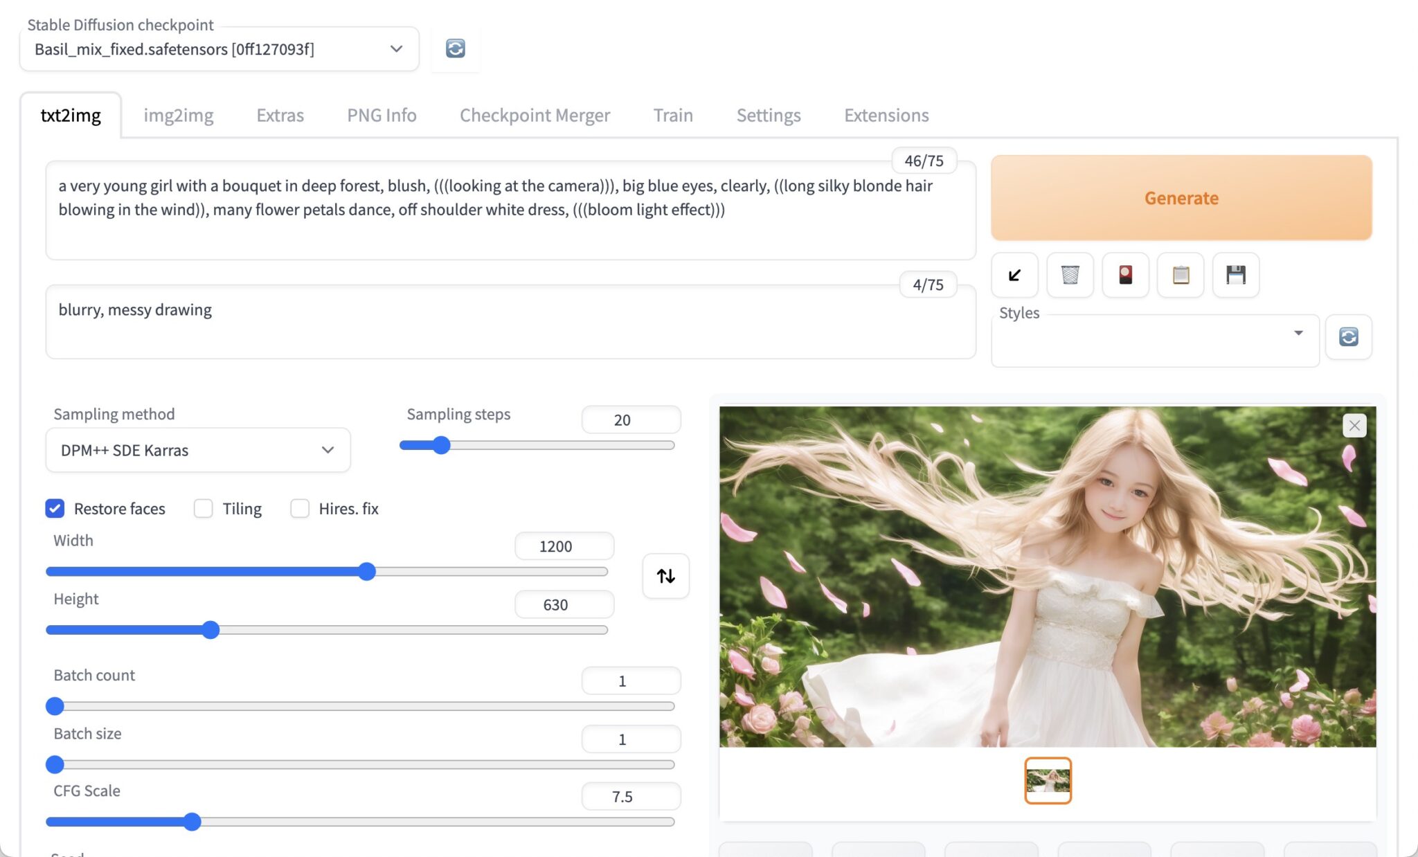Apply selected styles with clipboard icon
The height and width of the screenshot is (857, 1418).
(x=1181, y=275)
